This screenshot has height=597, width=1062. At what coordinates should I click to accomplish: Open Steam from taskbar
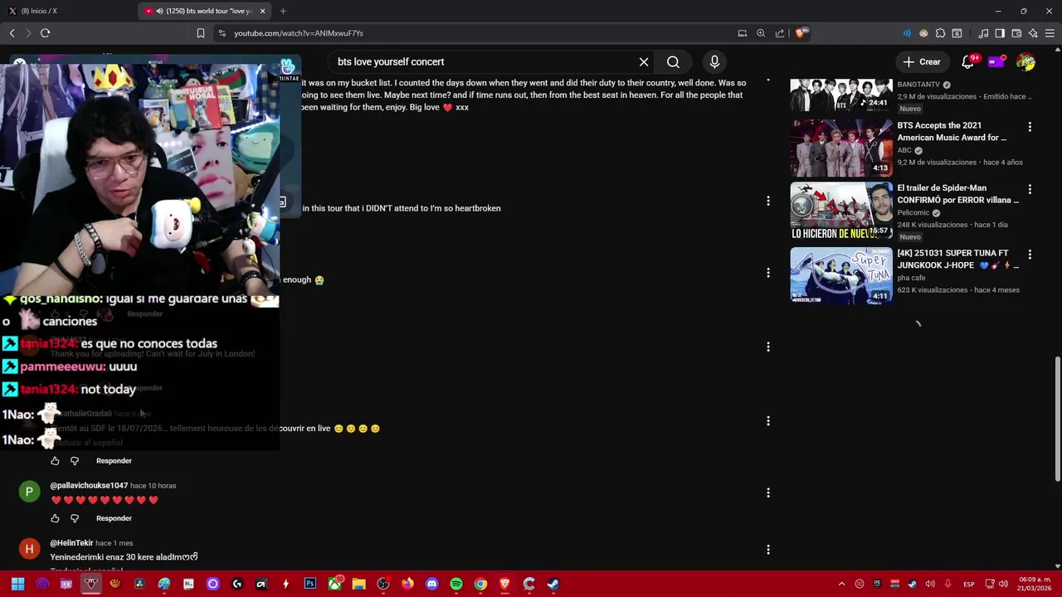pos(553,584)
